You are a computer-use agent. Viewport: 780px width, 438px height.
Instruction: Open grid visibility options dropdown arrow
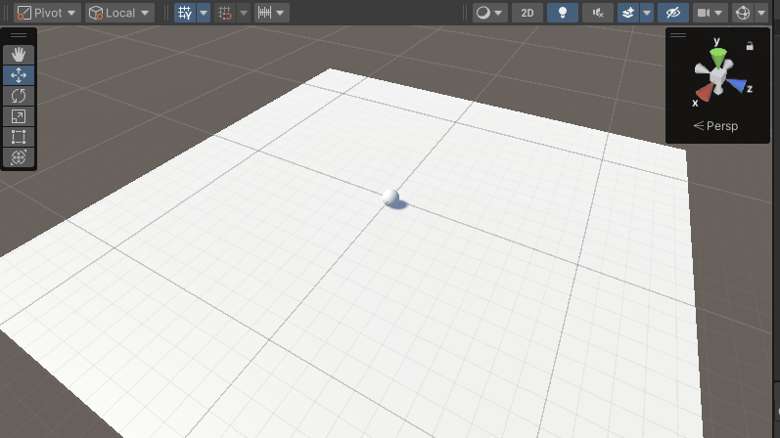204,13
